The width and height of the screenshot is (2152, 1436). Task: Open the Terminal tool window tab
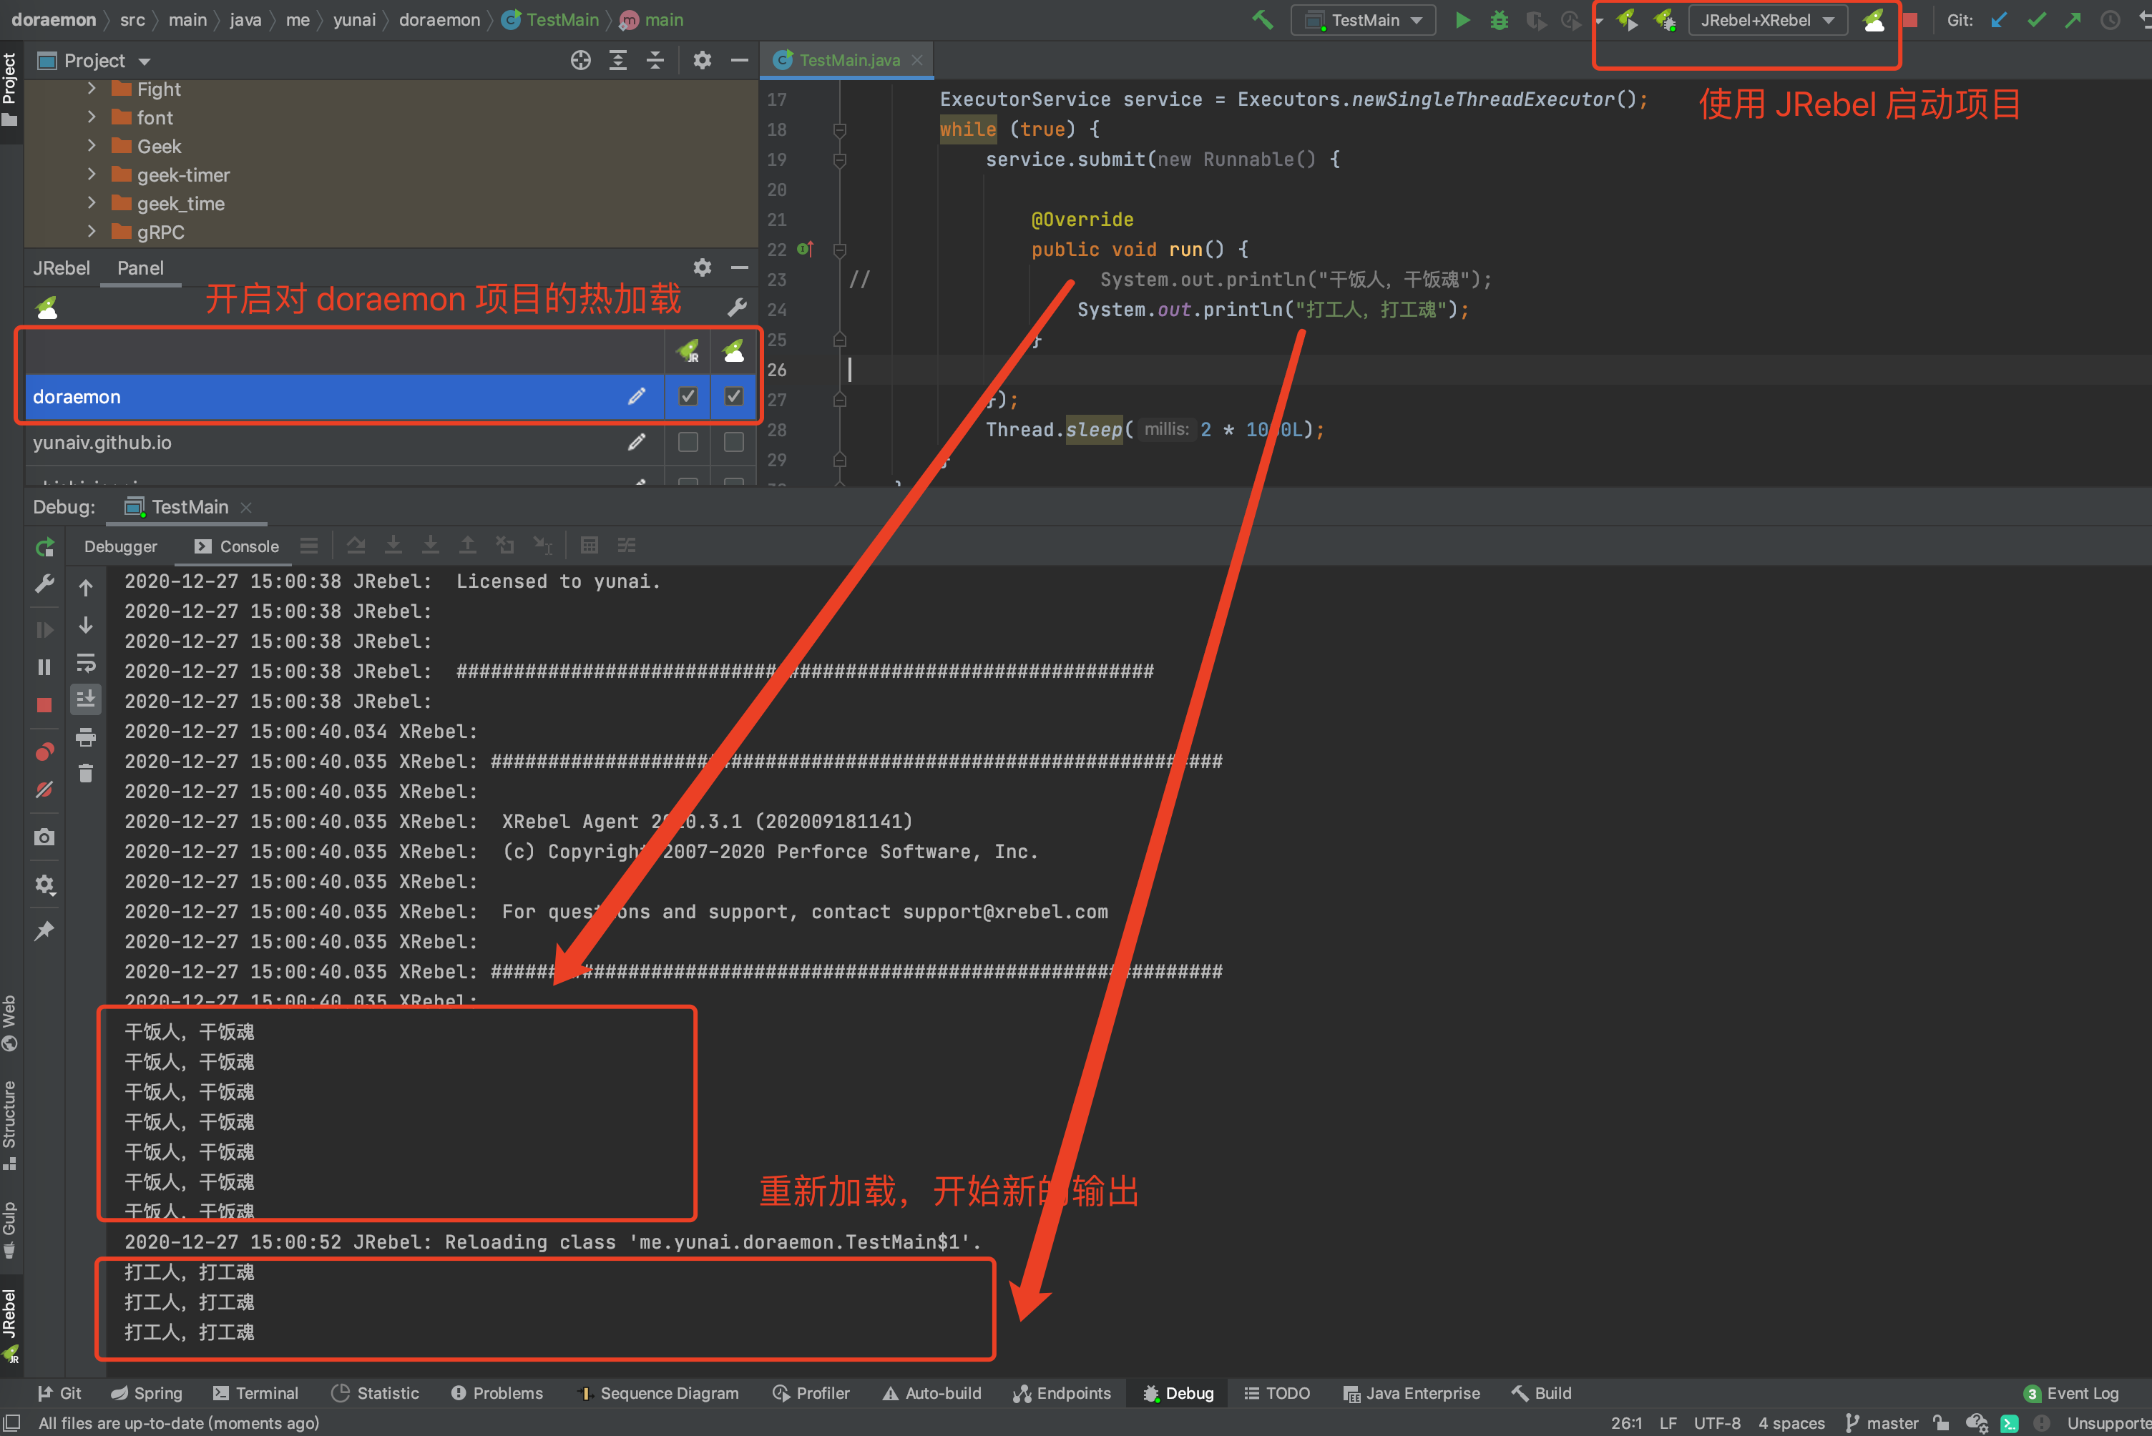point(255,1393)
